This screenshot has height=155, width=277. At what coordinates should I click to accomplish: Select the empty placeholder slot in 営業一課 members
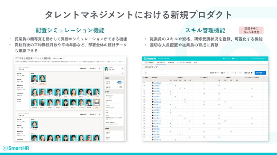pos(97,104)
